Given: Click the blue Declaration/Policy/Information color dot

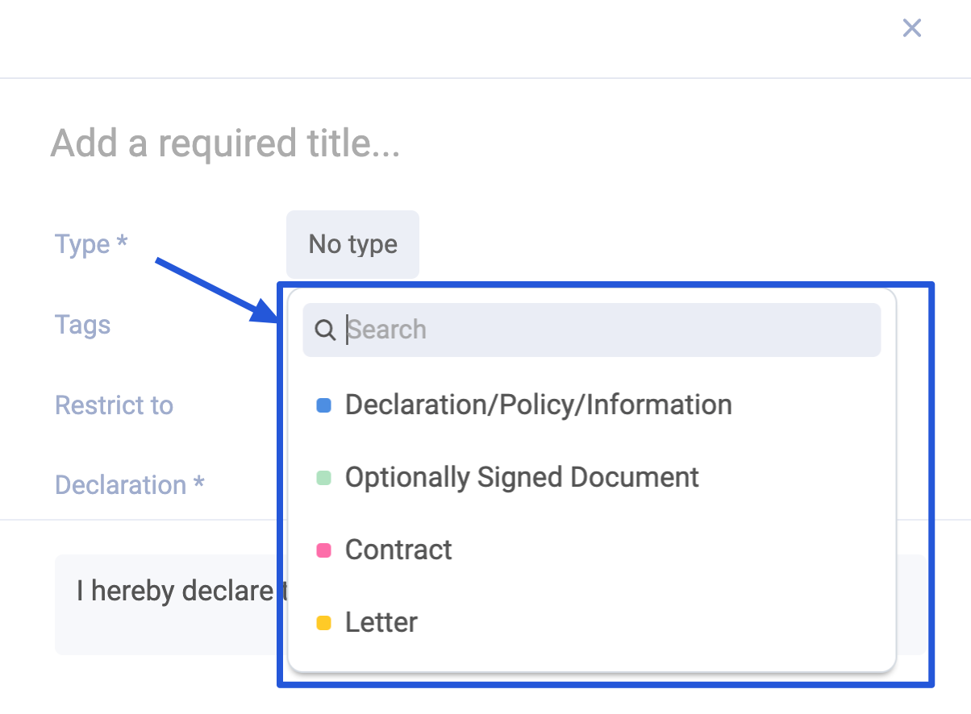Looking at the screenshot, I should point(323,405).
